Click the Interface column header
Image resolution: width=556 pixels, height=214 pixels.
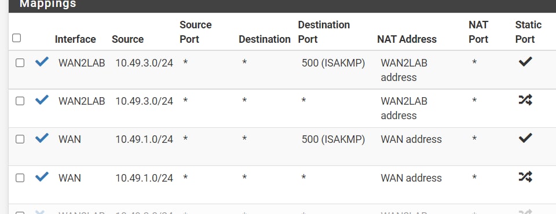[x=75, y=39]
